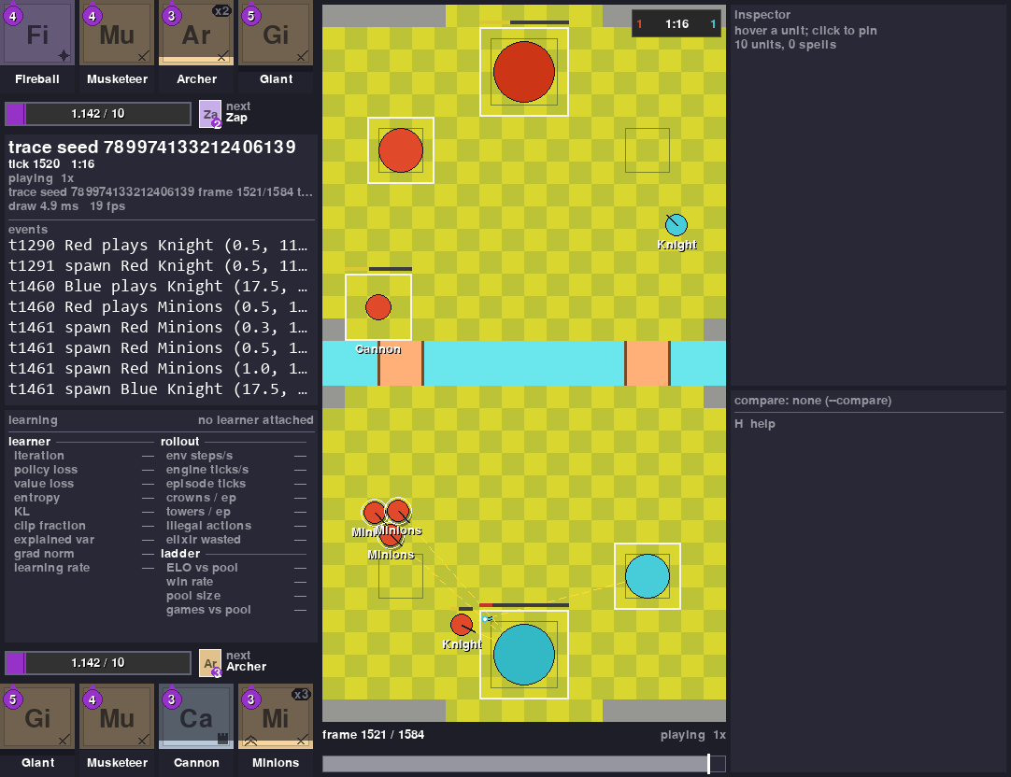Click the red left princess tower
The width and height of the screenshot is (1011, 777).
coord(401,150)
